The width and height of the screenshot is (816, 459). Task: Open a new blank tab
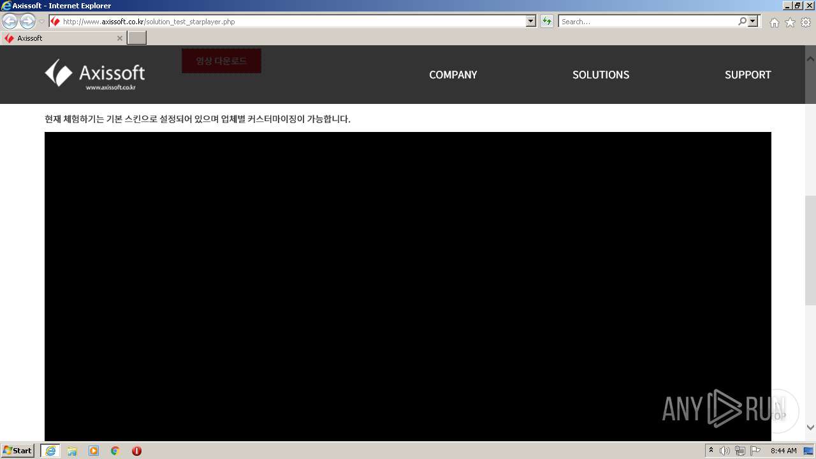pyautogui.click(x=136, y=38)
